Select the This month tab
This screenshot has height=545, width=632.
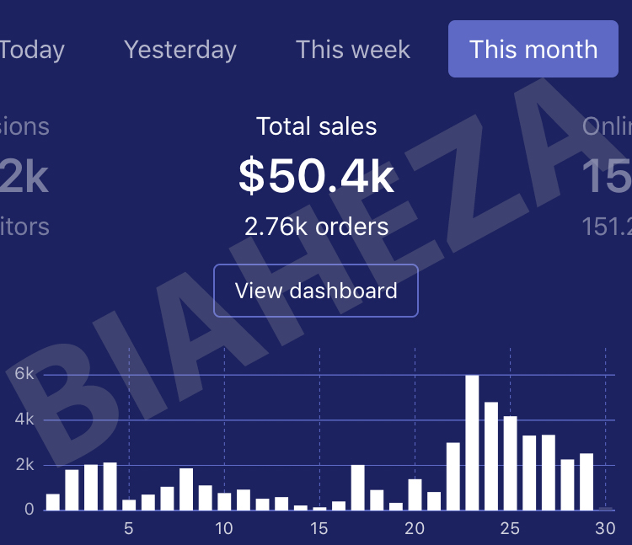(533, 49)
